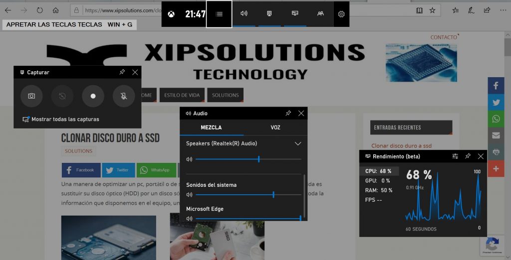Open Rendimiento performance options icon
The width and height of the screenshot is (511, 260).
tap(455, 156)
